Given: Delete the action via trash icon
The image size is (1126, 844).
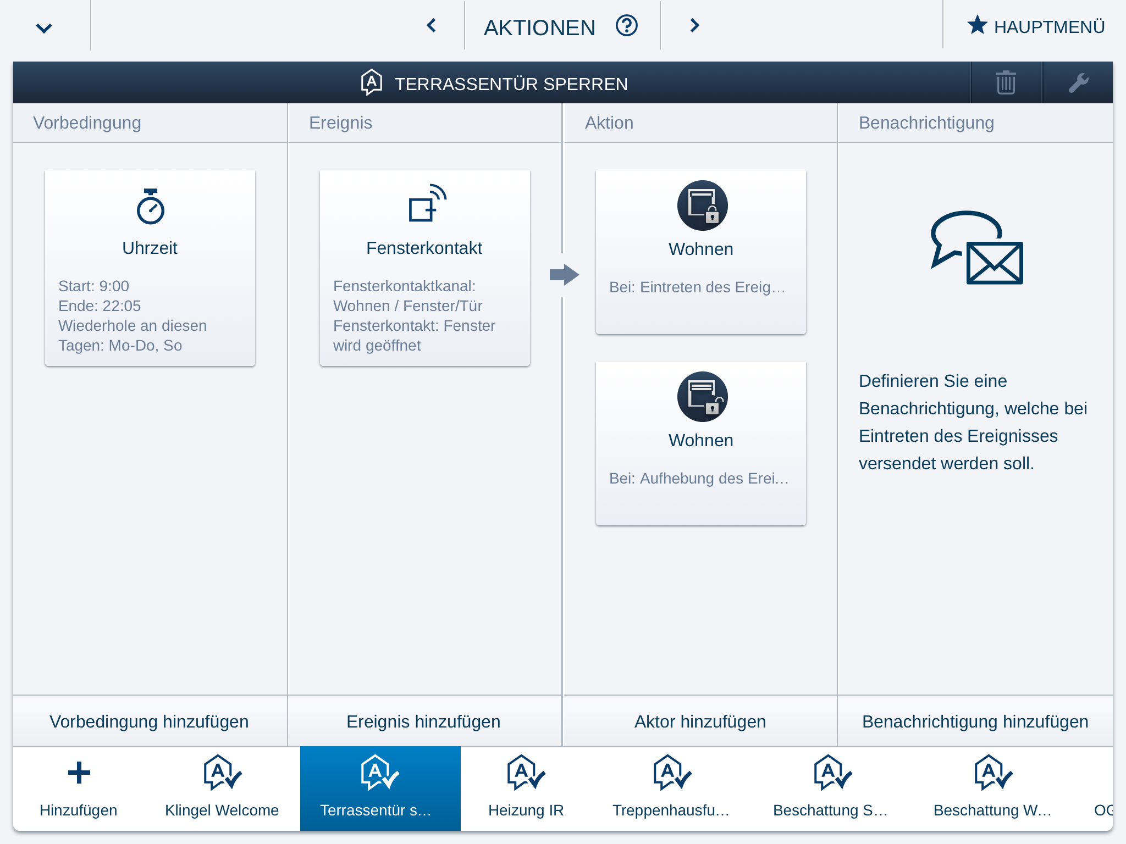Looking at the screenshot, I should (1006, 83).
